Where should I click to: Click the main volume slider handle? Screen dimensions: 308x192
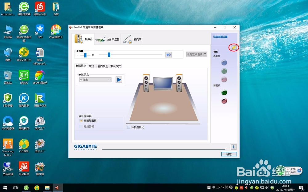pyautogui.click(x=109, y=55)
